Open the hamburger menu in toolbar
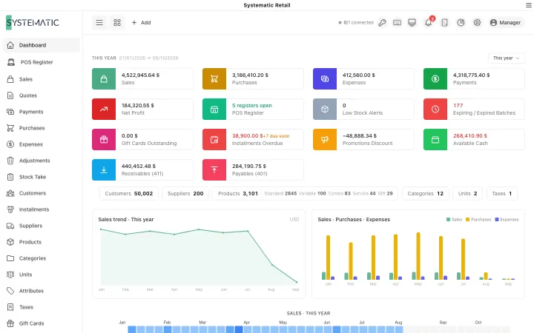Screen dimensions: 534x333 tap(99, 22)
